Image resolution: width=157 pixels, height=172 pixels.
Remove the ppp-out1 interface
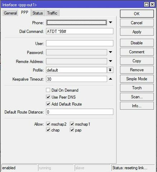(137, 70)
